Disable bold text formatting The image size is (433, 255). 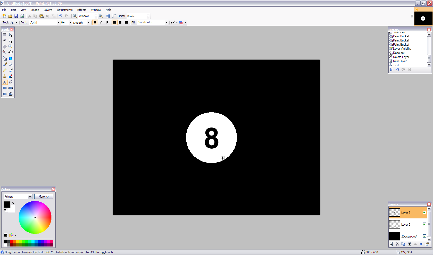point(95,22)
